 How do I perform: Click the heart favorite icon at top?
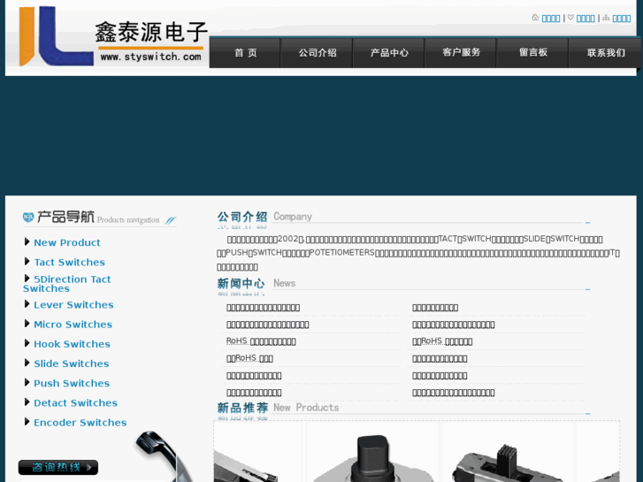[570, 18]
